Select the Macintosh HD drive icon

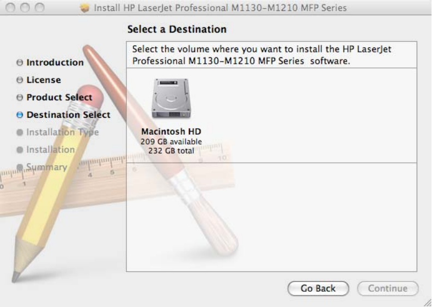click(x=171, y=99)
